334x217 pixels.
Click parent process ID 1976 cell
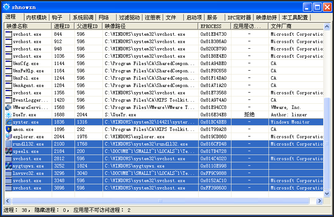(x=89, y=136)
